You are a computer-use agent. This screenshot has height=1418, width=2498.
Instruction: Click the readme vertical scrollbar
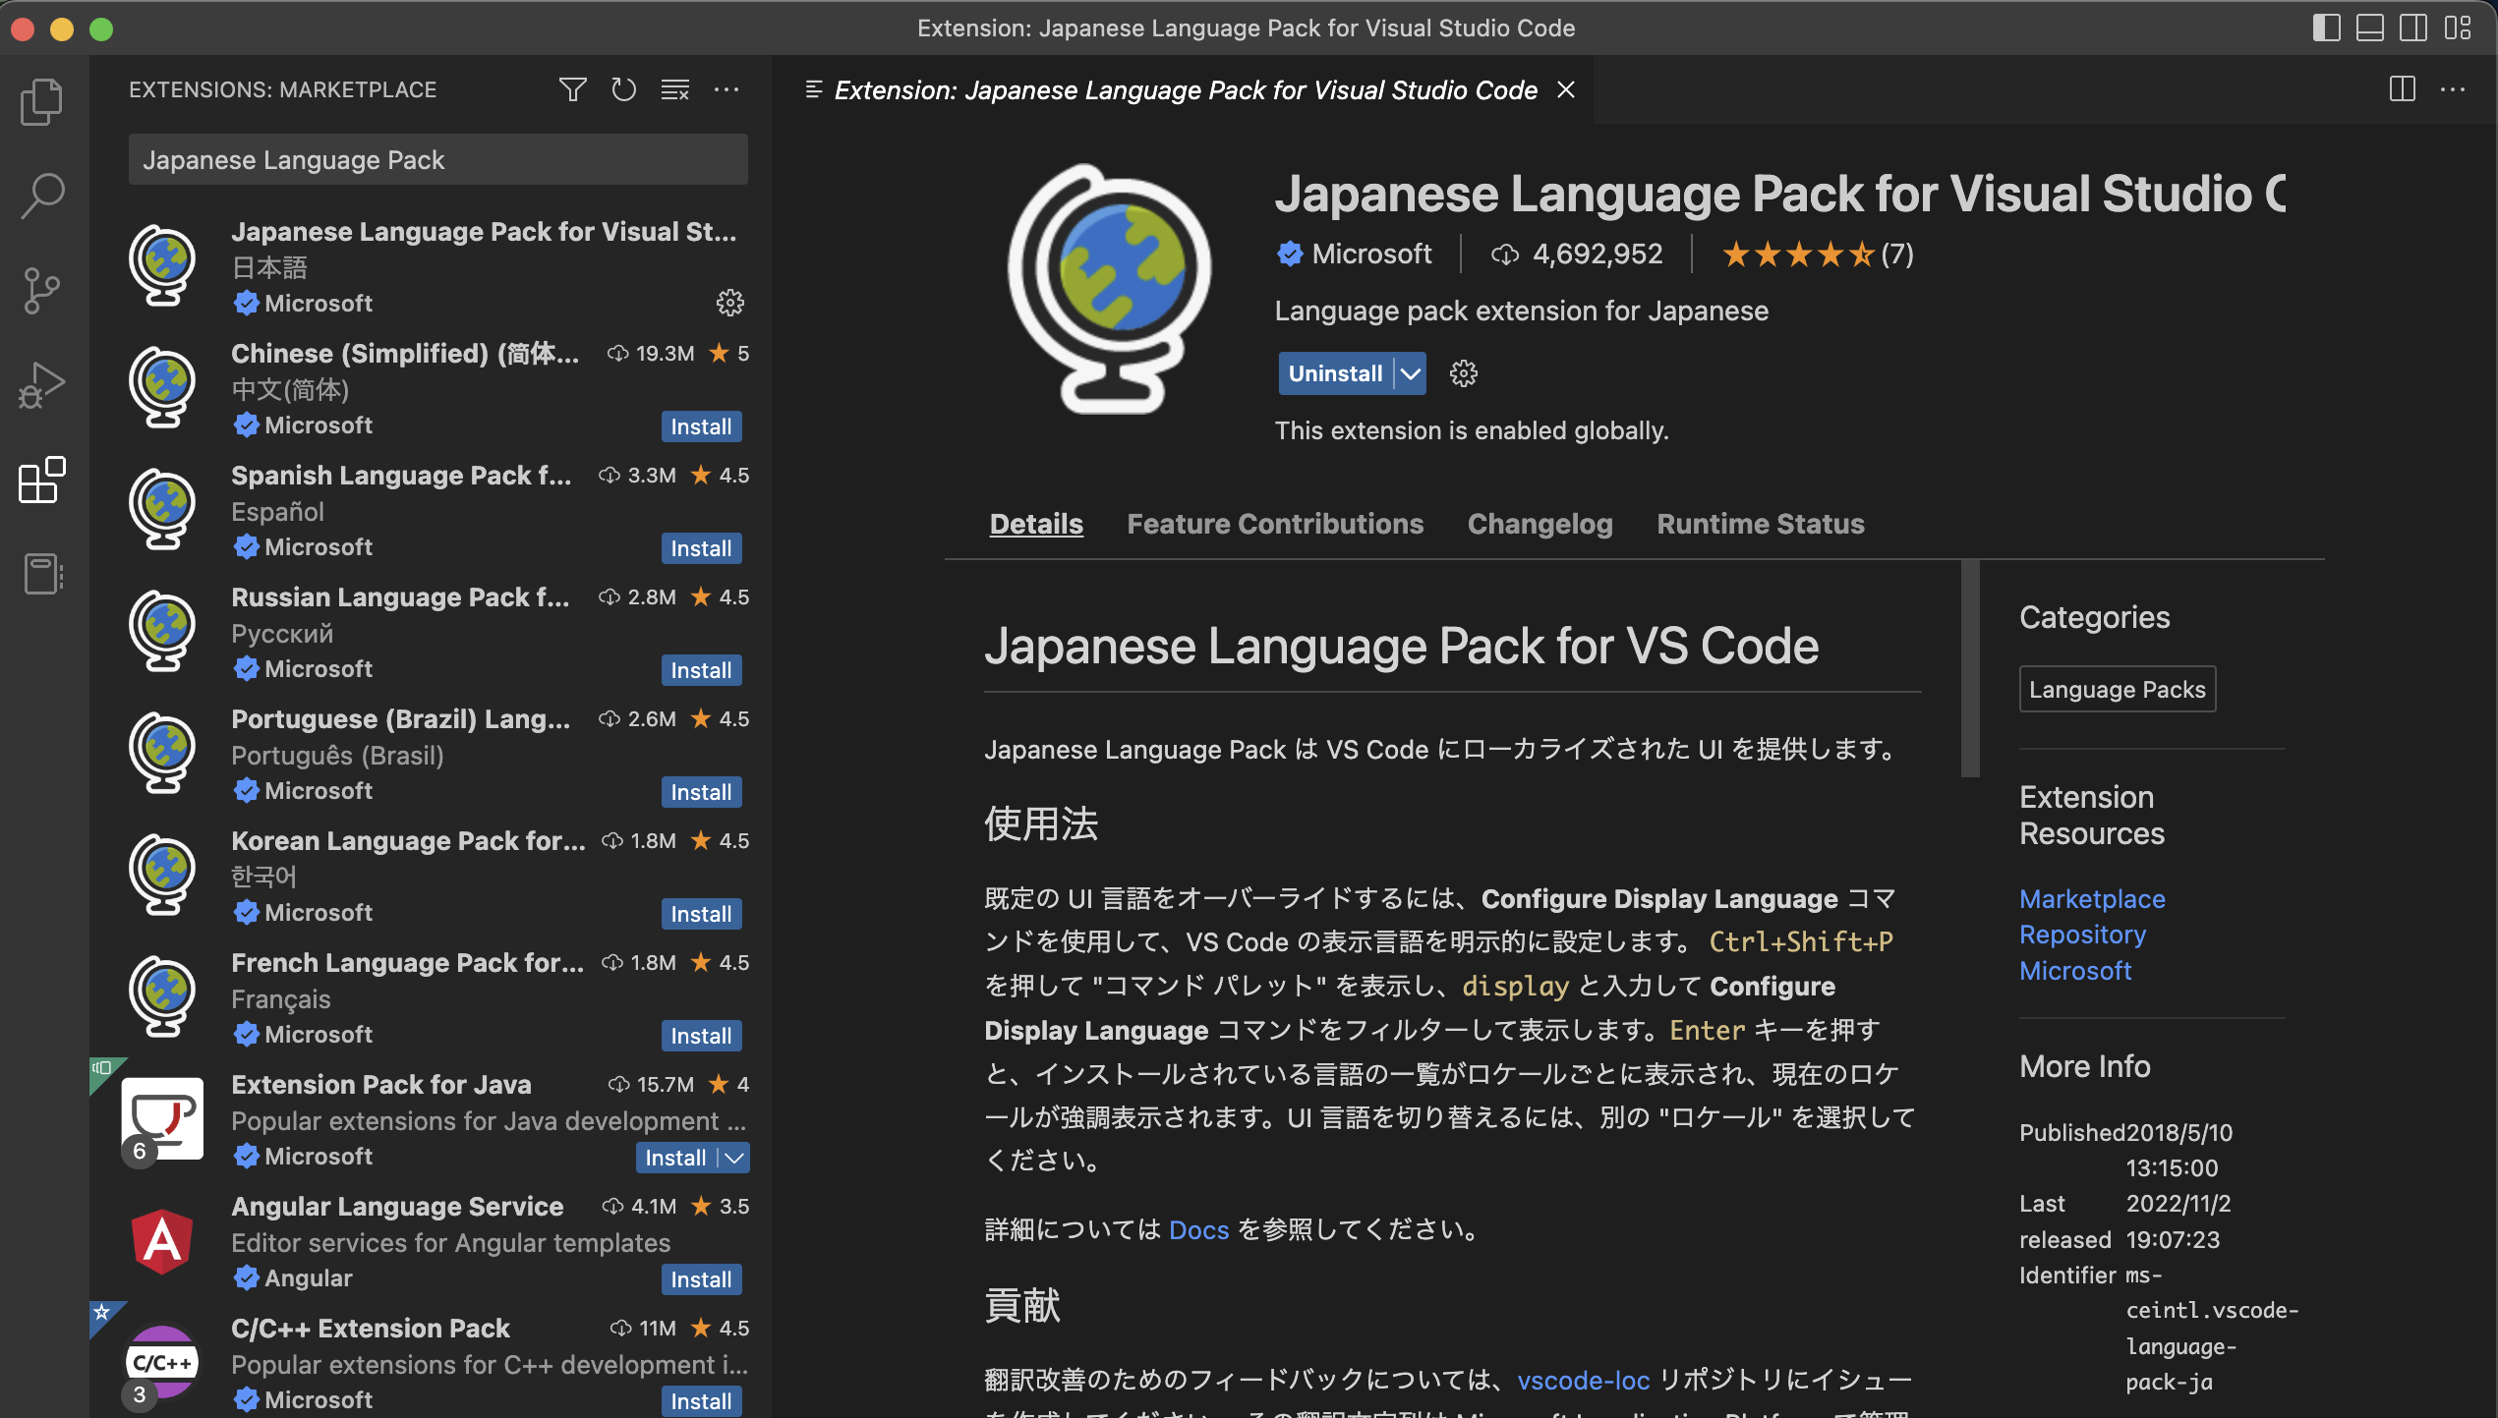pos(1969,668)
